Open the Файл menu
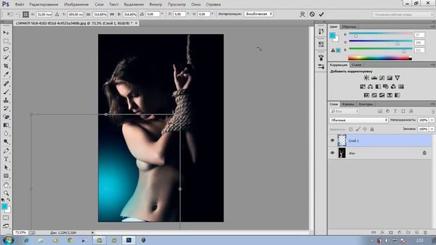436x245 pixels. [19, 5]
